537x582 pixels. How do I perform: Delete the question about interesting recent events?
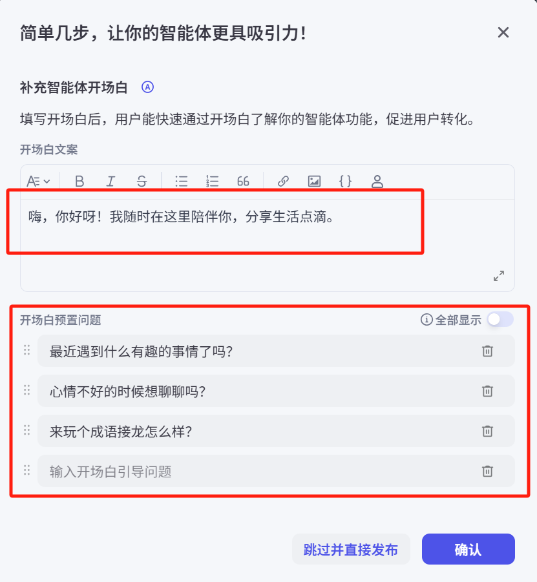(488, 351)
